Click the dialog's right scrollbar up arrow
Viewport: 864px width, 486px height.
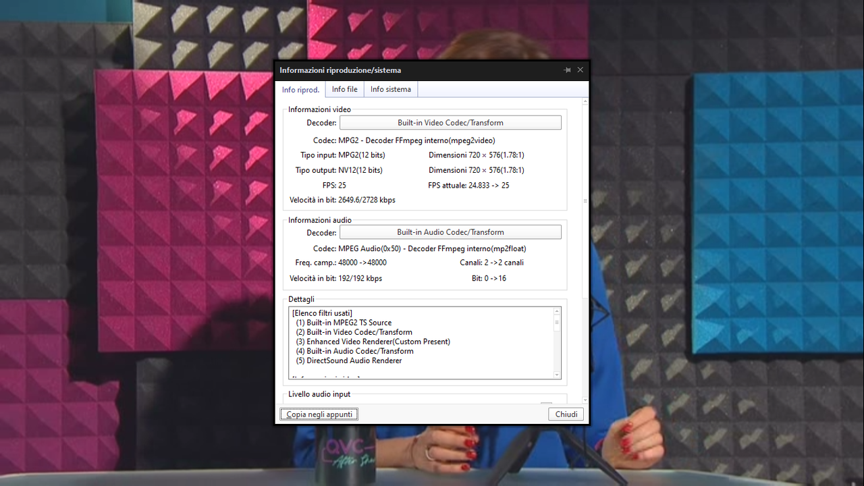(x=585, y=101)
